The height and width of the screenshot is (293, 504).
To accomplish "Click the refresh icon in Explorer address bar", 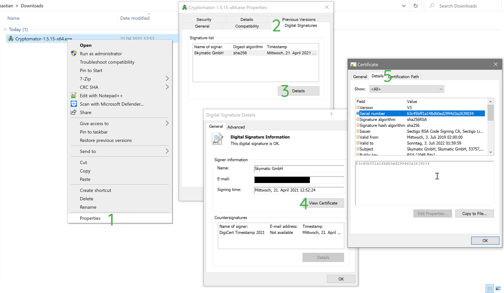I will 416,6.
